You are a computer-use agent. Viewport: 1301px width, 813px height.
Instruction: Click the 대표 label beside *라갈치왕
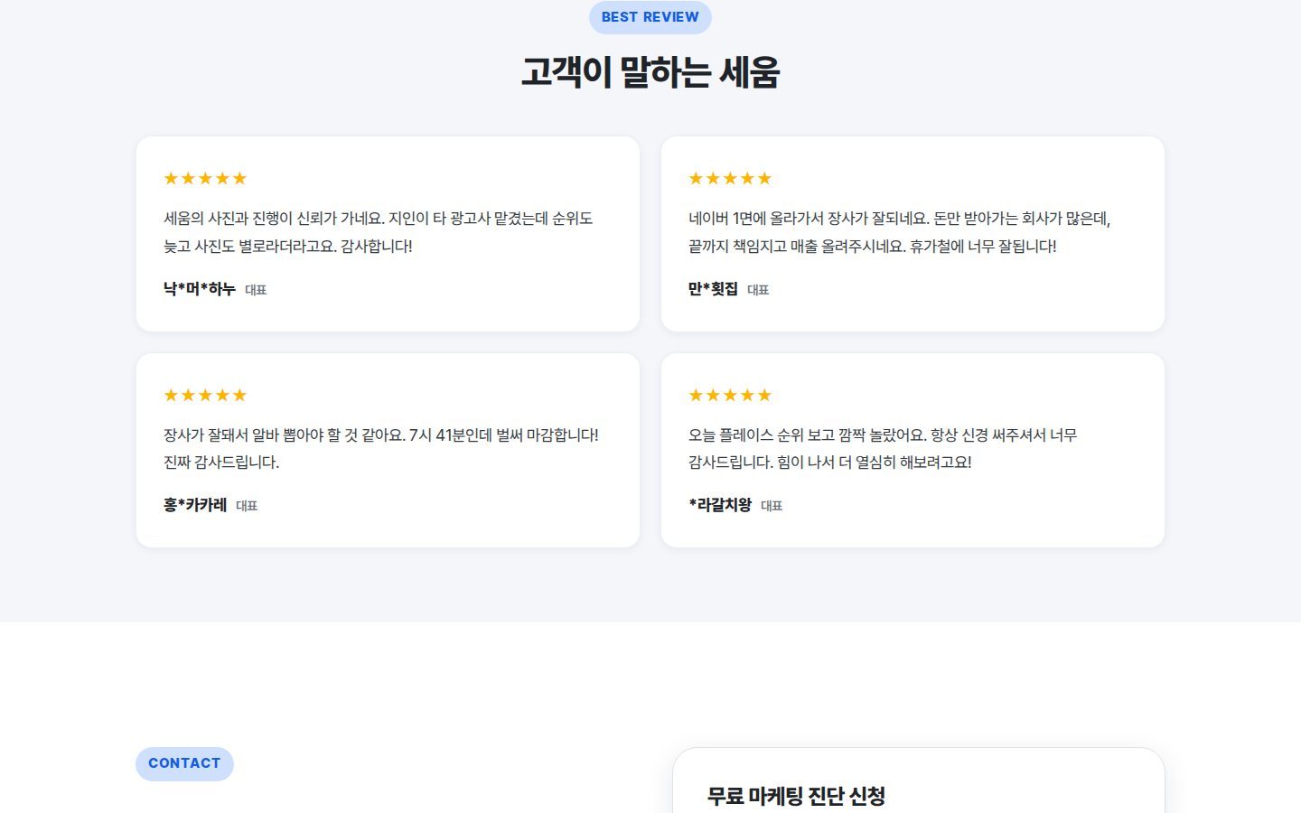pos(772,506)
